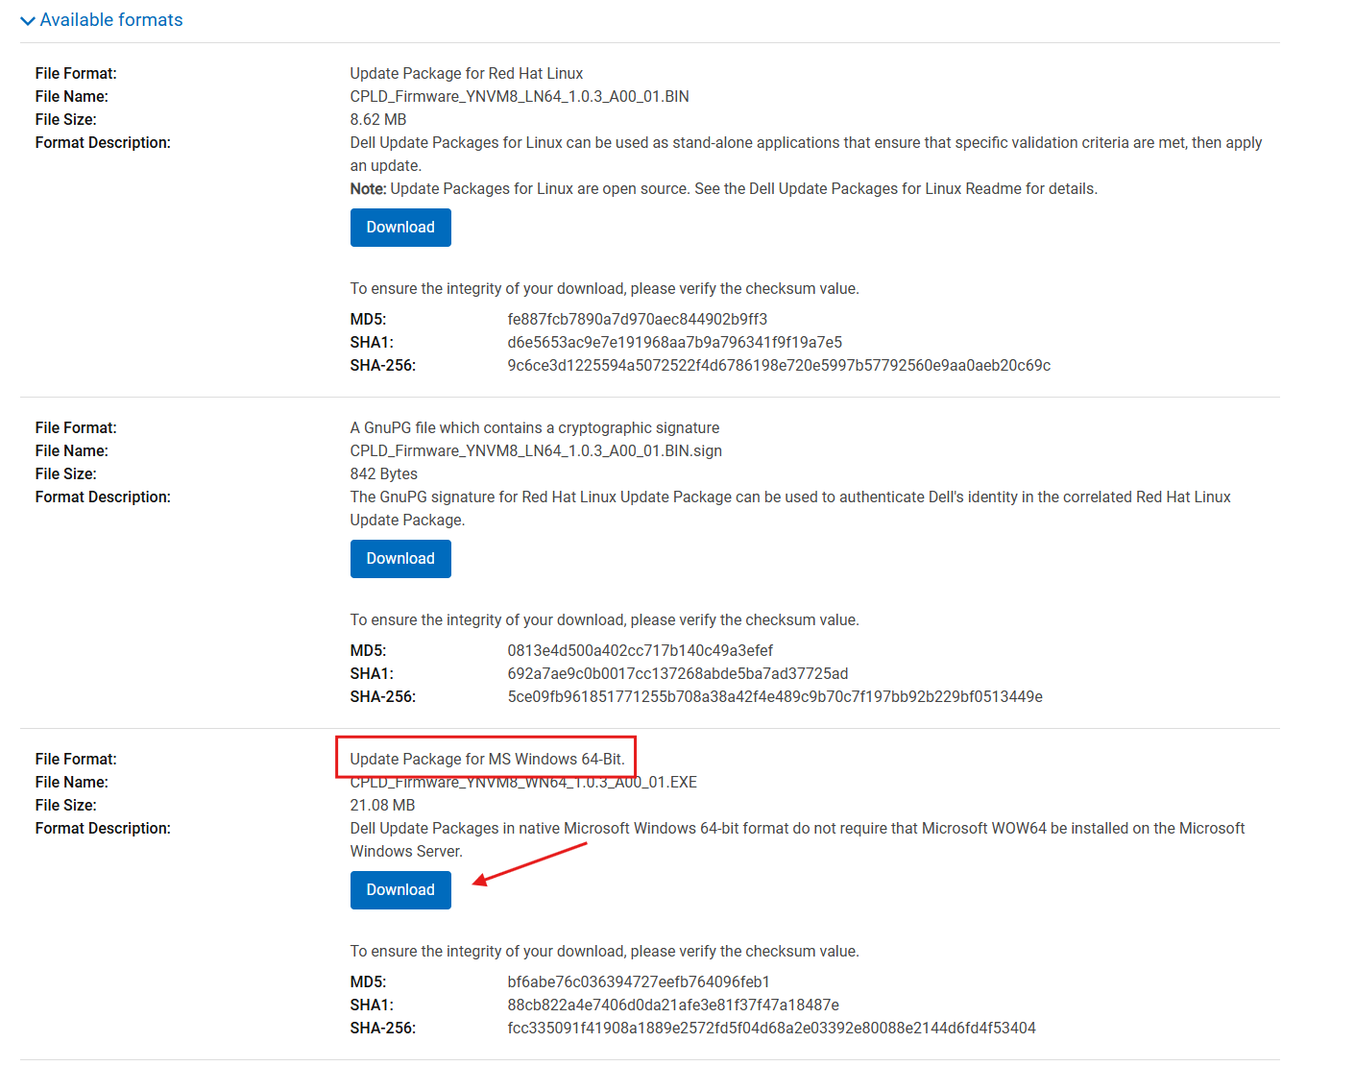Collapse the Available formats section chevron
Screen dimensions: 1355x1066
pyautogui.click(x=26, y=20)
